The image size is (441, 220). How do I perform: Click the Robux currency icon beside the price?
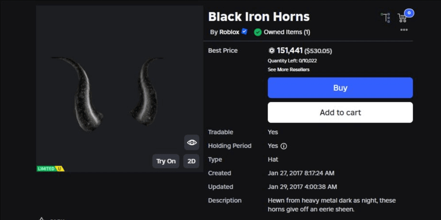pyautogui.click(x=272, y=51)
